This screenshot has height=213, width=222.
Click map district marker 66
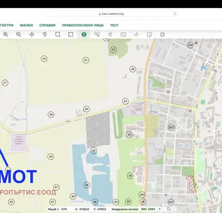[142, 195]
